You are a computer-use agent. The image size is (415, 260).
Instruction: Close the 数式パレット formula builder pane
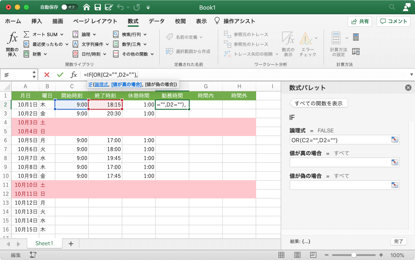(x=408, y=87)
